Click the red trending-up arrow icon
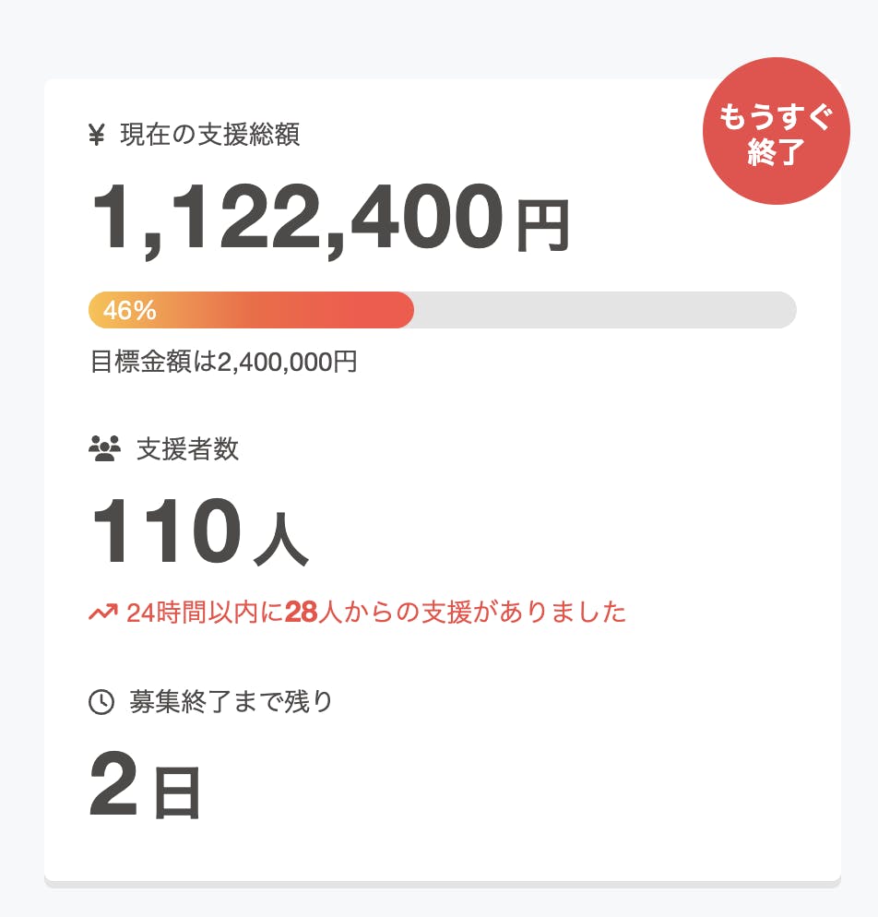 [x=102, y=612]
